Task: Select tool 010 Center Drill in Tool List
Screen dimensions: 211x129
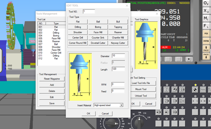Action: (52, 53)
